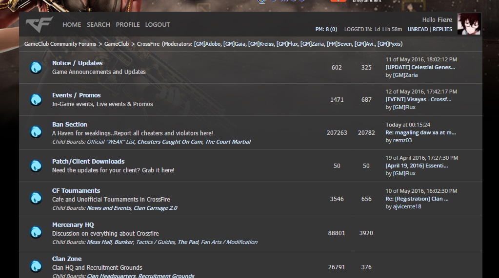Open the Mercenary HQ board
This screenshot has width=499, height=278.
(x=73, y=224)
